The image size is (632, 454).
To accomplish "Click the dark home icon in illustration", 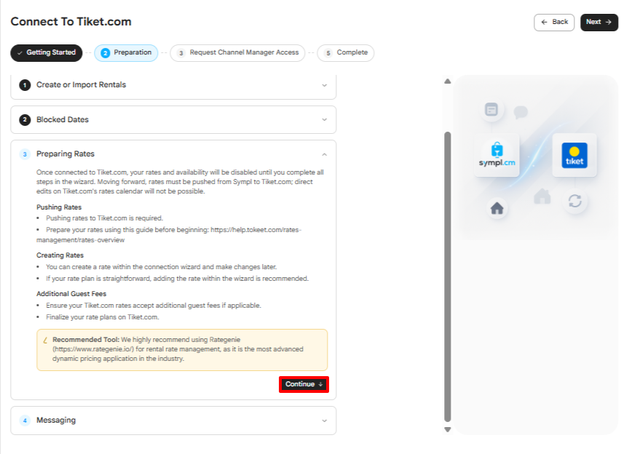I will (497, 208).
